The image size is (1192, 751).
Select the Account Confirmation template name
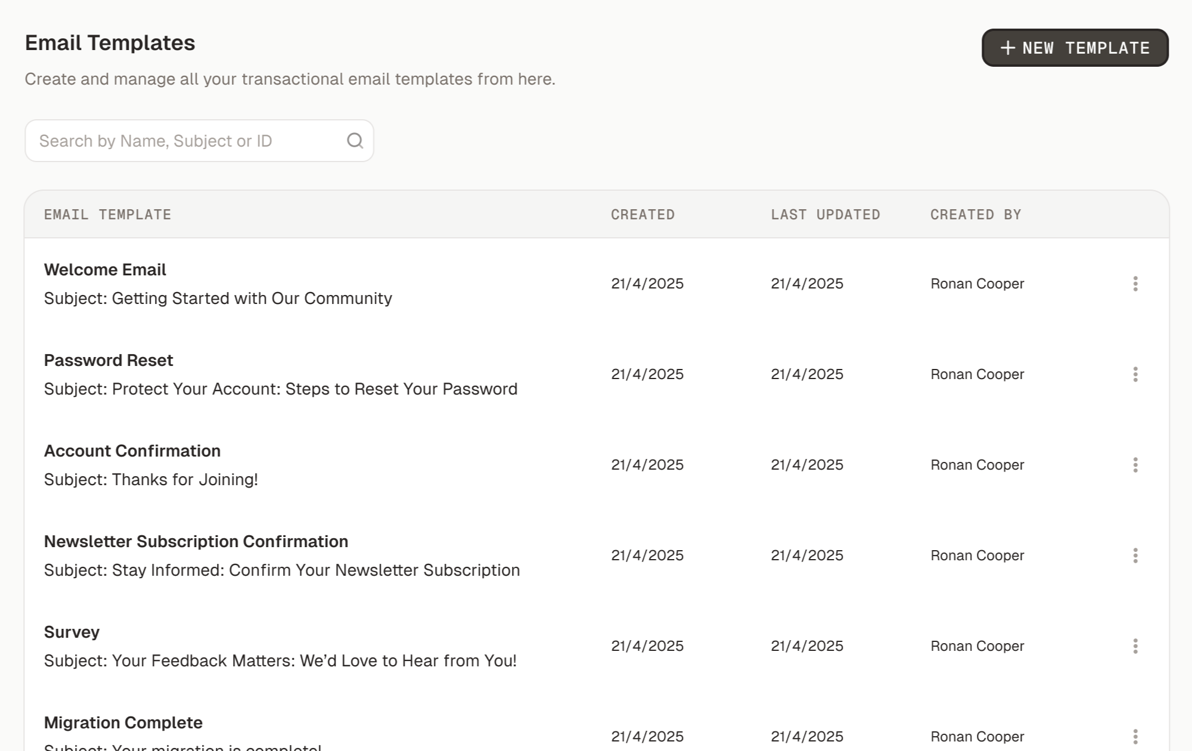click(132, 451)
